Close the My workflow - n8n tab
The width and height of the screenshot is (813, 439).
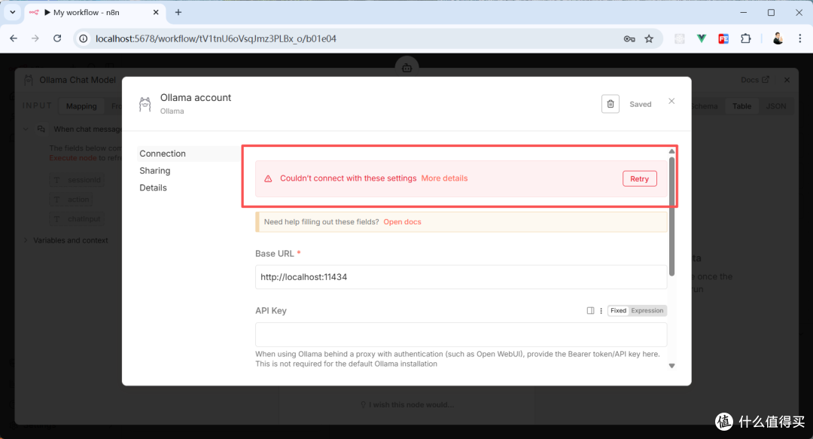pyautogui.click(x=156, y=12)
